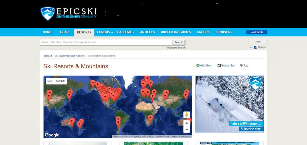The image size is (307, 145).
Task: Click the Connect link text
Action: pyautogui.click(x=262, y=47)
